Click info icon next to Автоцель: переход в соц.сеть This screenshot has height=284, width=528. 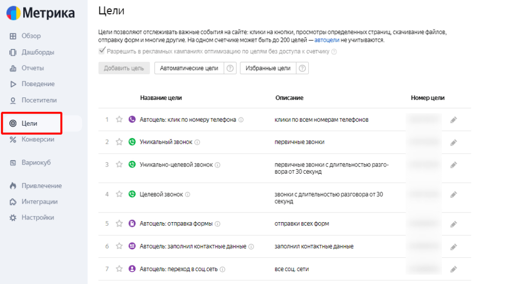coord(223,269)
